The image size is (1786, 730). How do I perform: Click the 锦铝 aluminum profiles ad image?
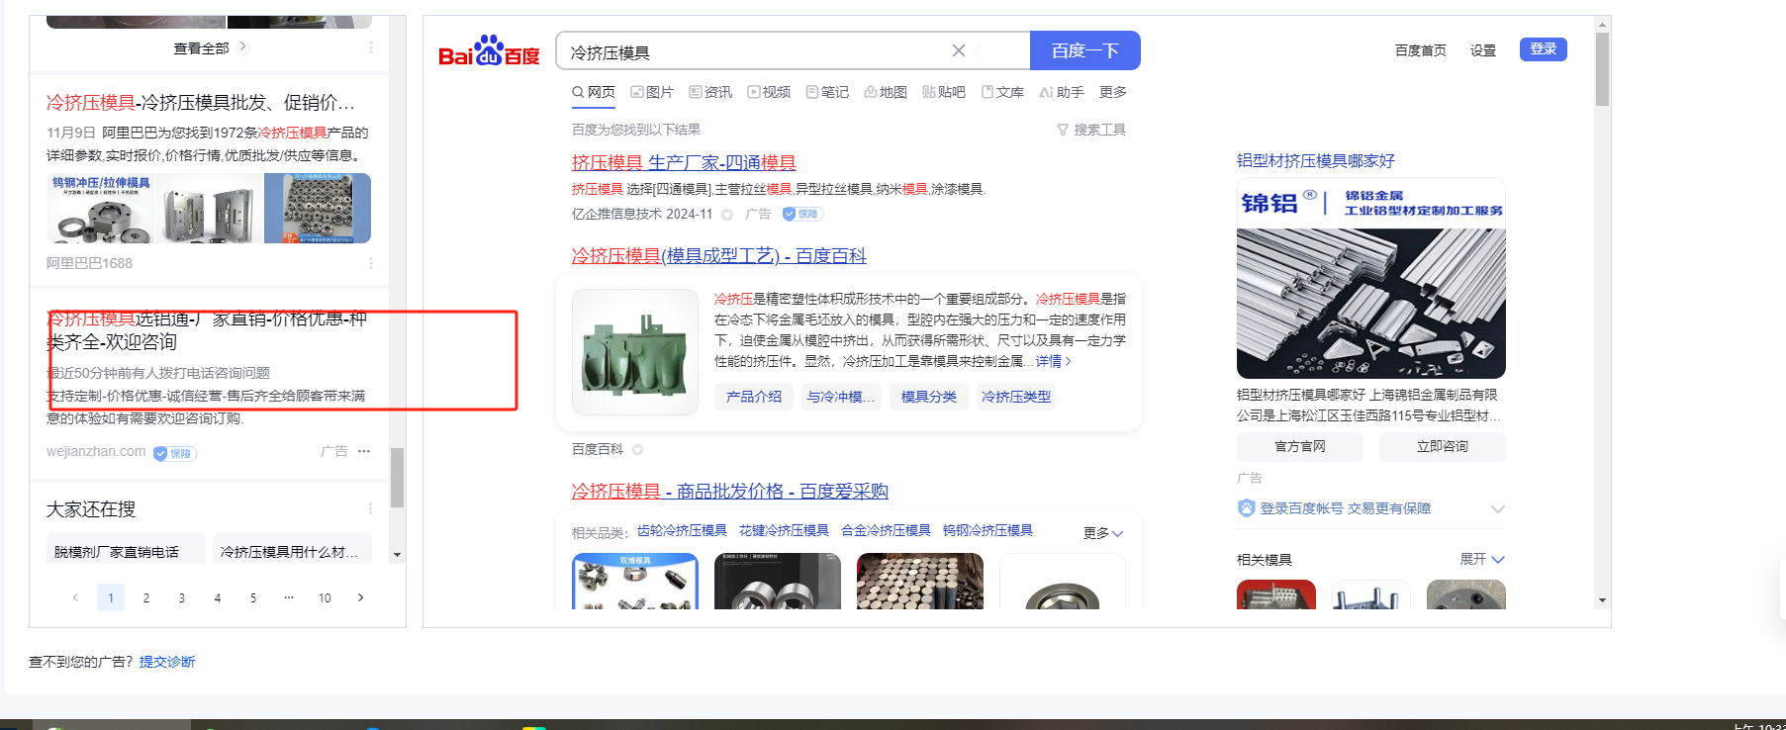[x=1371, y=278]
